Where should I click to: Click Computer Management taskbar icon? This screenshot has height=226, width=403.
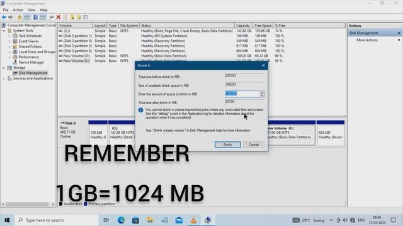[x=208, y=220]
